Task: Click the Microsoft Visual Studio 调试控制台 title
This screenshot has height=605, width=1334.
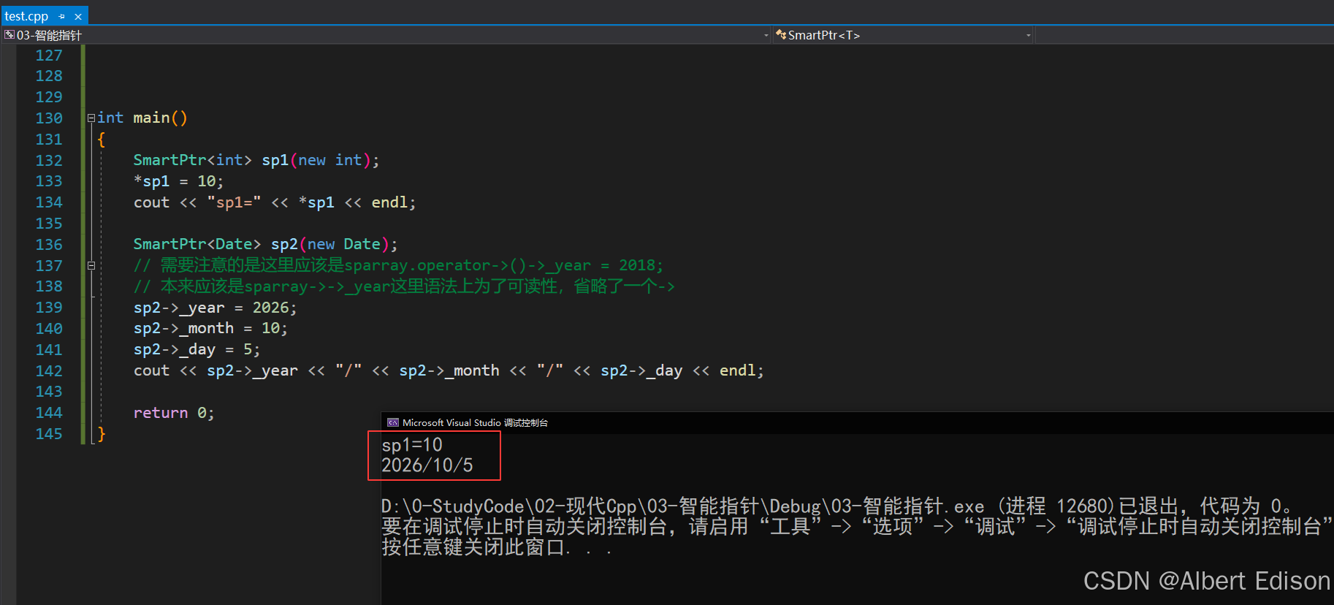Action: pyautogui.click(x=475, y=422)
